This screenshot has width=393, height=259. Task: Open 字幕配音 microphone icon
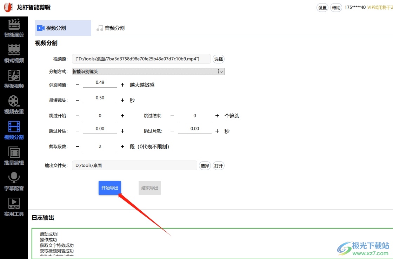pyautogui.click(x=14, y=178)
